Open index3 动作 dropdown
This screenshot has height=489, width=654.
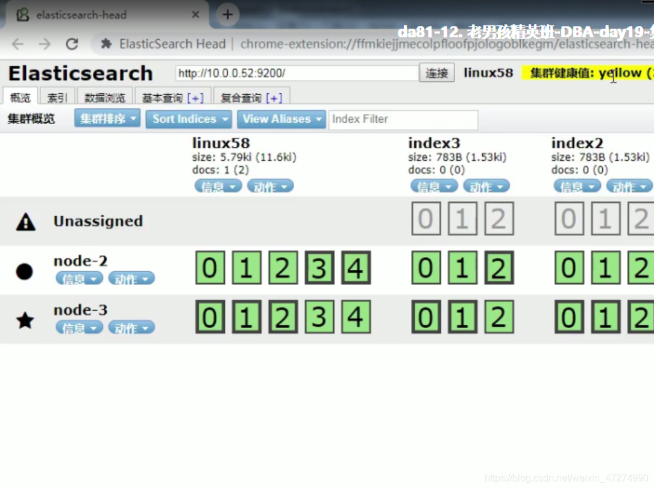486,186
